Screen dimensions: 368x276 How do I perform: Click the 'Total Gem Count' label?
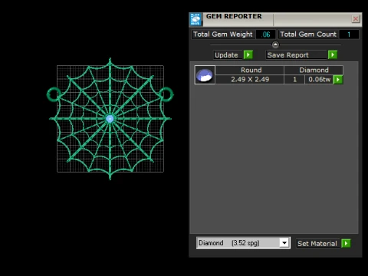pyautogui.click(x=308, y=34)
